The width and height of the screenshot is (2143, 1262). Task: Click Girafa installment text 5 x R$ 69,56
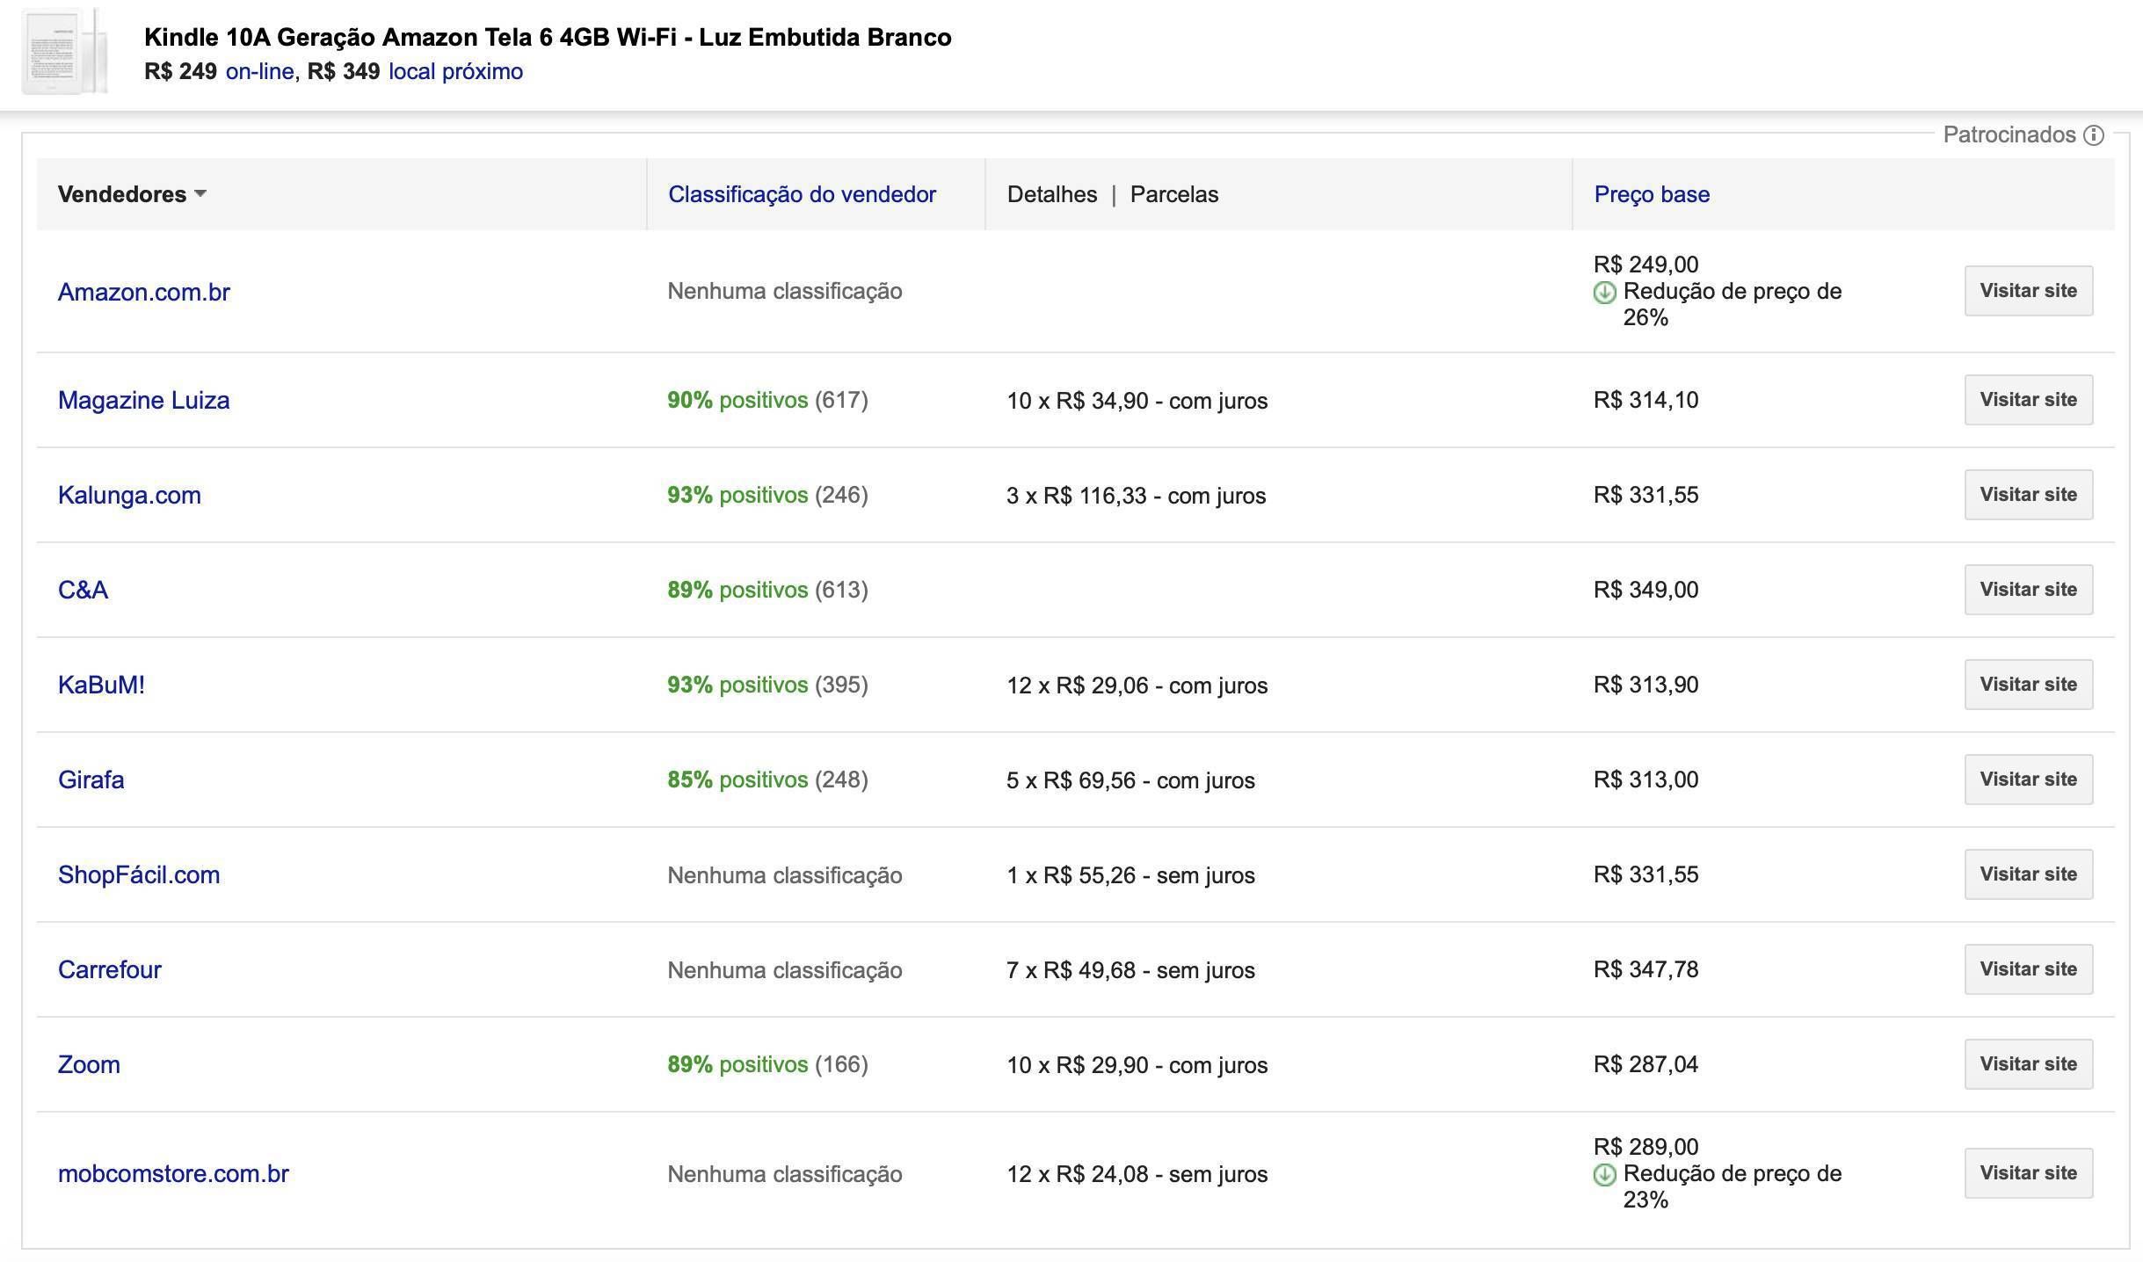click(1131, 780)
